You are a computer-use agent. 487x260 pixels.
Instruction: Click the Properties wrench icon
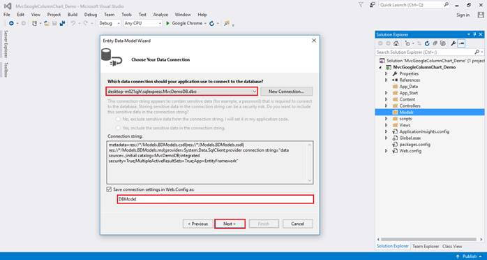click(x=453, y=44)
